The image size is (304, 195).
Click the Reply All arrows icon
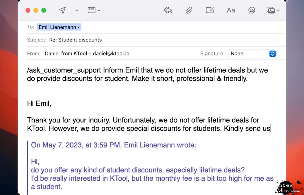click(168, 10)
